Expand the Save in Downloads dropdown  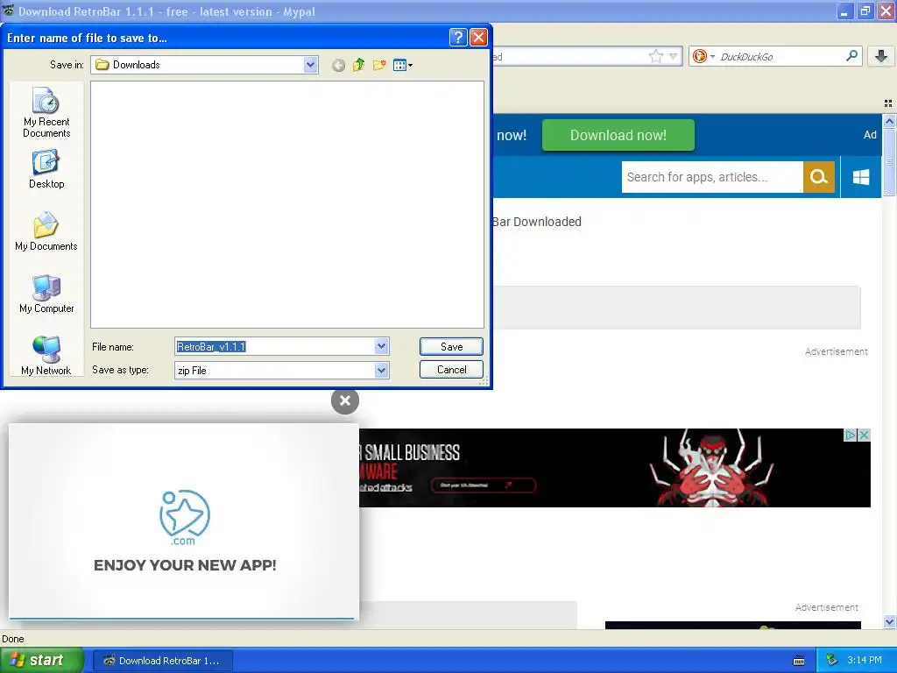point(310,65)
